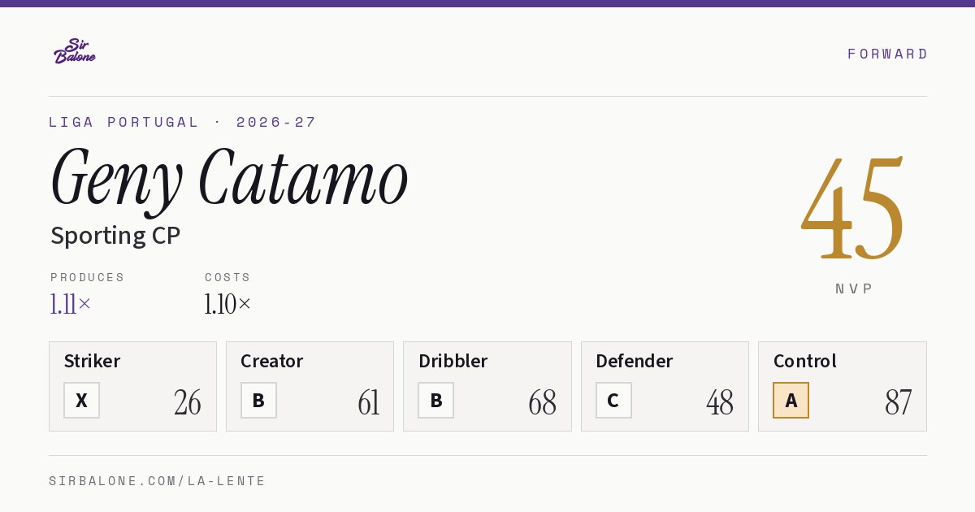
Task: Click the large 45 NVP score
Action: click(852, 208)
